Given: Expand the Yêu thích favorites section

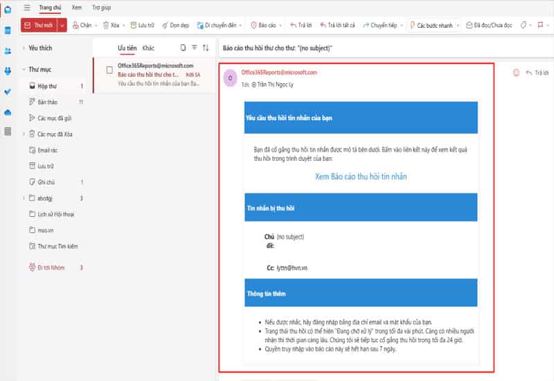Looking at the screenshot, I should click(x=24, y=48).
